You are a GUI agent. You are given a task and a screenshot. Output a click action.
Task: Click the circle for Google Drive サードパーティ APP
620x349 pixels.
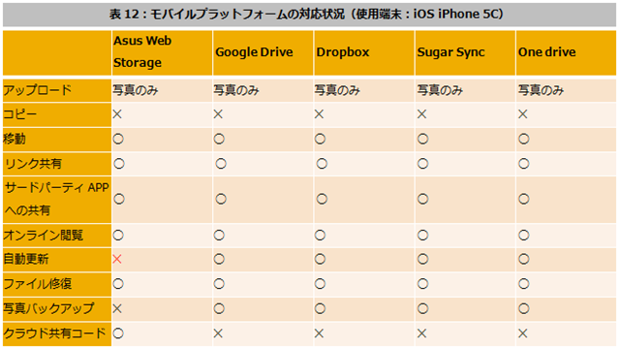(x=221, y=199)
